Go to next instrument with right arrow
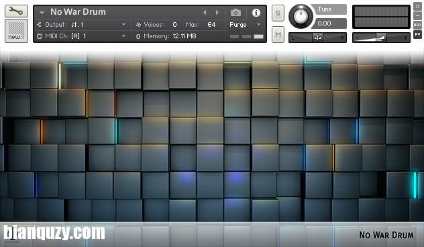 [217, 13]
